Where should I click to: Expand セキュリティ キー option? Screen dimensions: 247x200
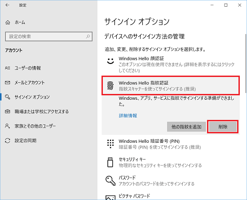(171, 162)
